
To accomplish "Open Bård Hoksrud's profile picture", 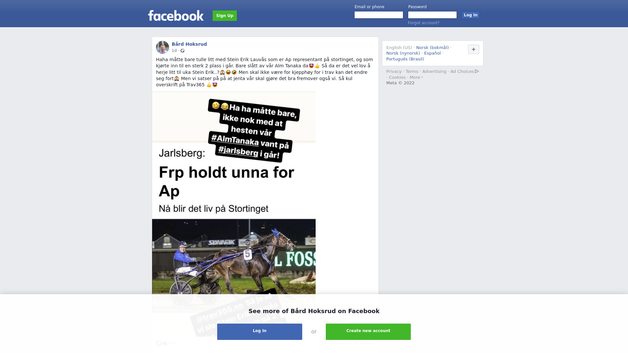I will 163,47.
